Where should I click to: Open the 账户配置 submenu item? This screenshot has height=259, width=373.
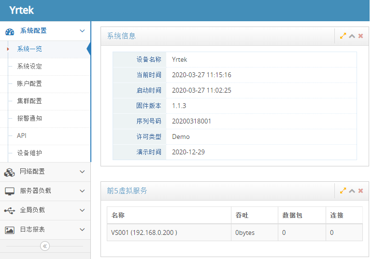[29, 83]
